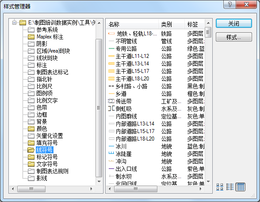Click the 参考系统 folder icon
The height and width of the screenshot is (202, 260).
tap(31, 30)
